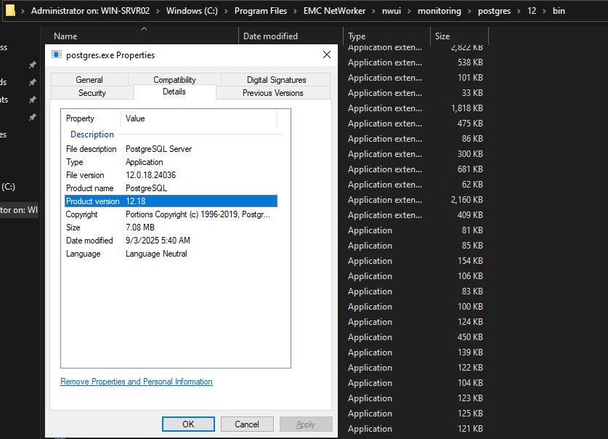Open the Security tab
The width and height of the screenshot is (608, 439).
(92, 93)
